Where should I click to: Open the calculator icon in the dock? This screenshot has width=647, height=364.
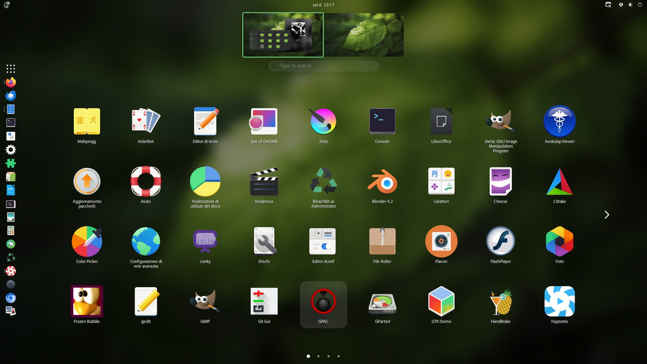coord(11,231)
